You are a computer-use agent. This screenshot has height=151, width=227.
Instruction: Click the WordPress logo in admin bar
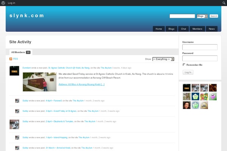point(3,3)
